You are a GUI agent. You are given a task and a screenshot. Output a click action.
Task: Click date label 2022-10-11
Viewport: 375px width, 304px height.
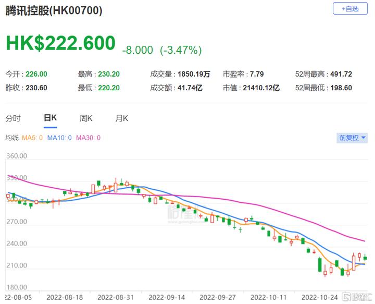268,298
